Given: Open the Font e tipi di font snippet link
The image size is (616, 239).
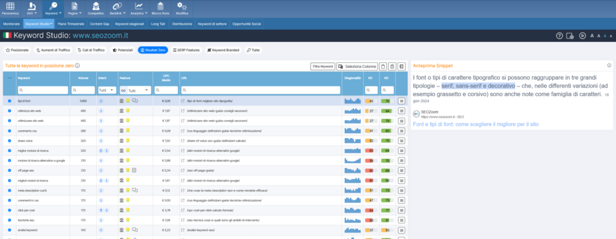Looking at the screenshot, I should point(476,124).
